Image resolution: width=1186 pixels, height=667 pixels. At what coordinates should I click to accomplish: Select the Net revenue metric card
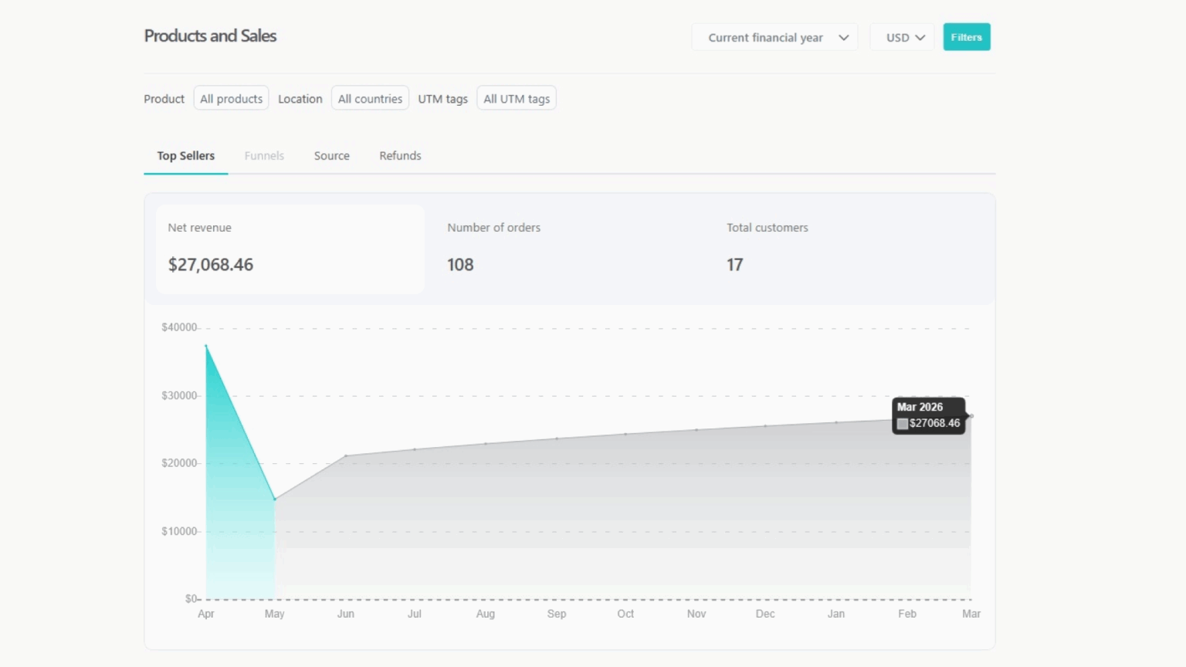click(x=290, y=249)
